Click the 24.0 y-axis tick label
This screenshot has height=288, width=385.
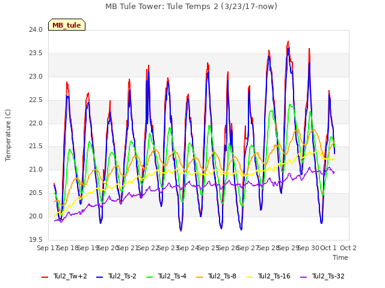click(36, 30)
